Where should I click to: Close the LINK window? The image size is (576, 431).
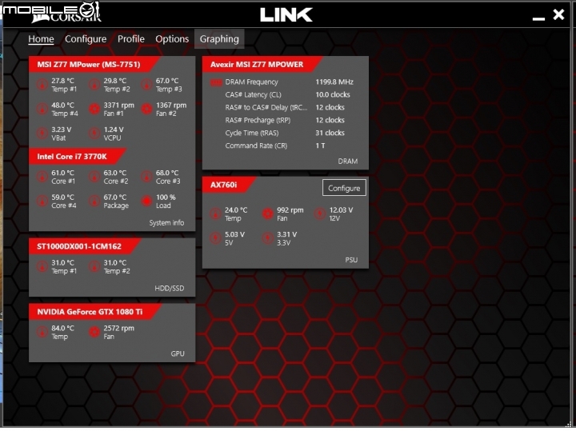[x=558, y=14]
